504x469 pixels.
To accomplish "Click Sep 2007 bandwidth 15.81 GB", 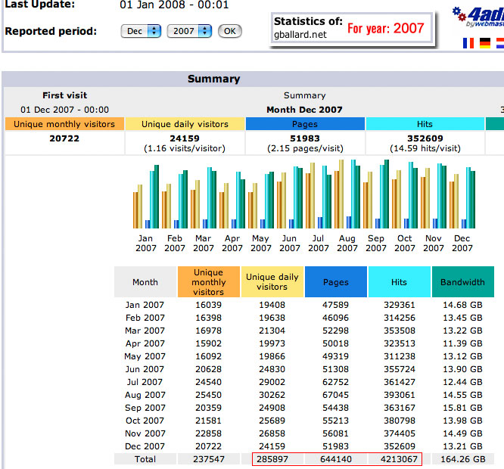I will 463,408.
